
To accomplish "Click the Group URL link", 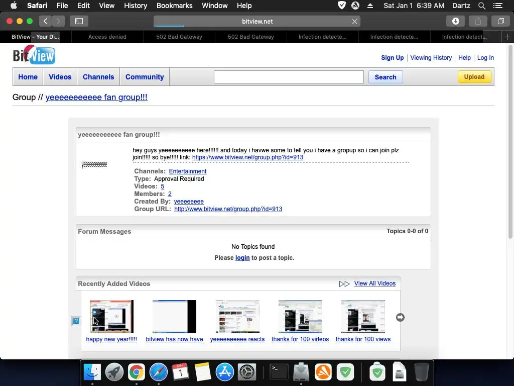I will click(x=228, y=209).
